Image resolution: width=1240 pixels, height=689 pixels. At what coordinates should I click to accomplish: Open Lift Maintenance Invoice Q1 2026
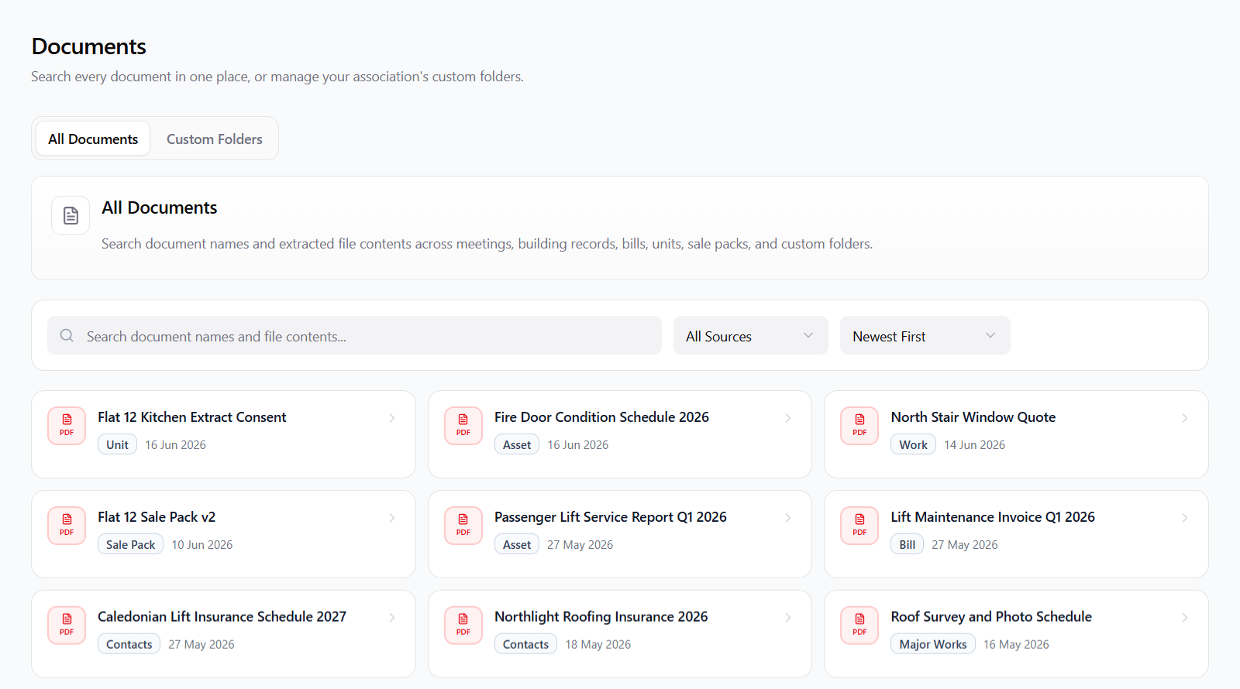coord(1016,534)
